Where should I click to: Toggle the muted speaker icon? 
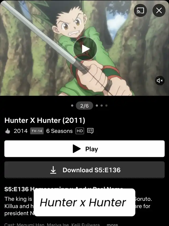[160, 81]
